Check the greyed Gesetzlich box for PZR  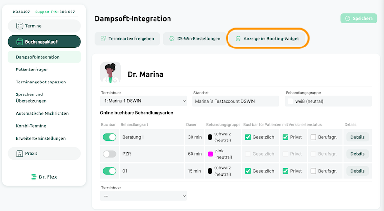(x=248, y=154)
